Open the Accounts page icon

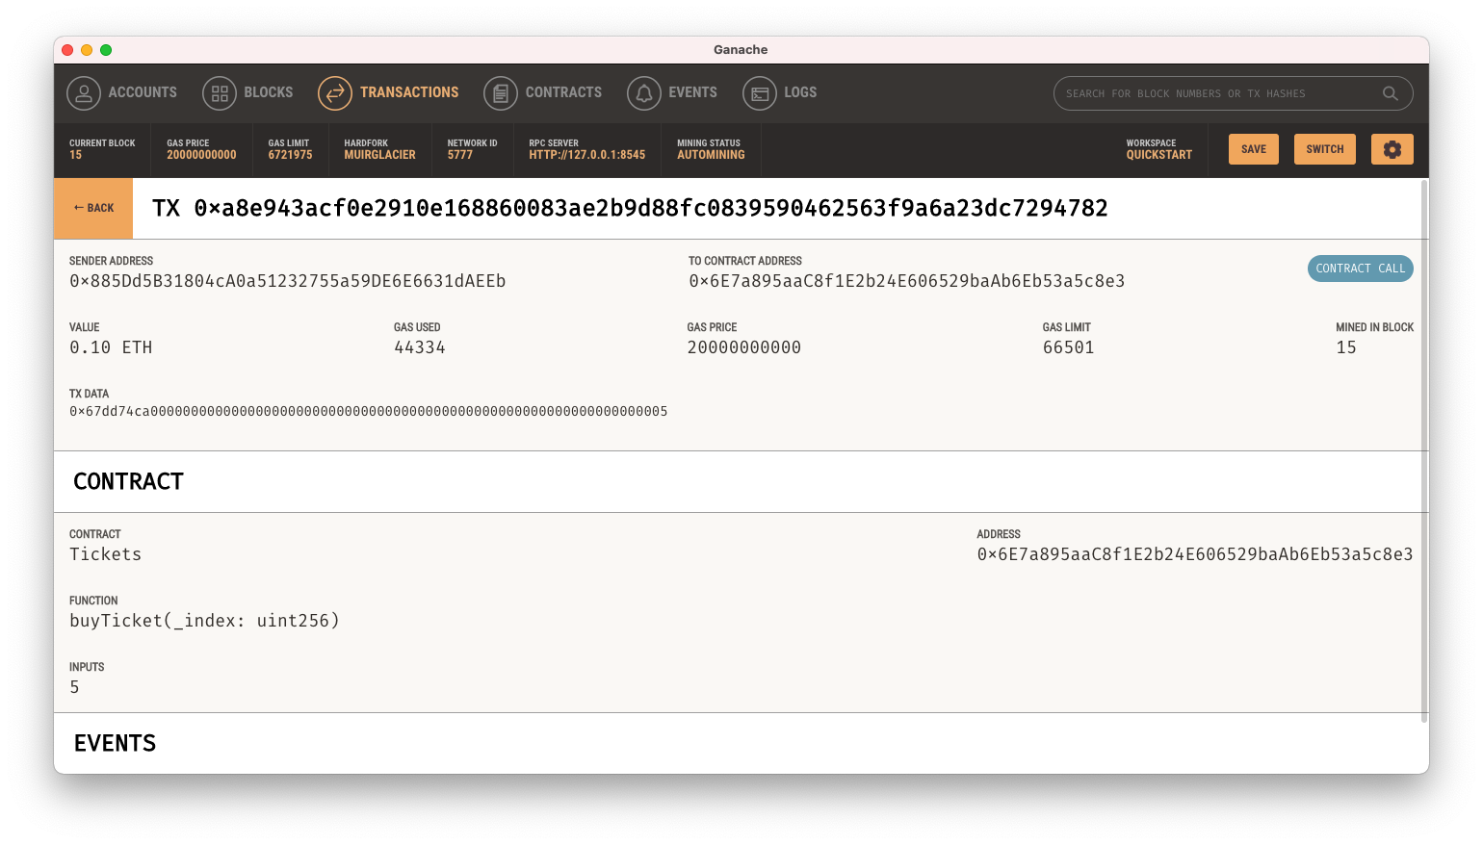[84, 93]
